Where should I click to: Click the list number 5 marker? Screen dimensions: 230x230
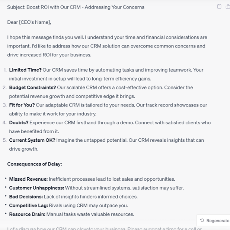coord(5,140)
